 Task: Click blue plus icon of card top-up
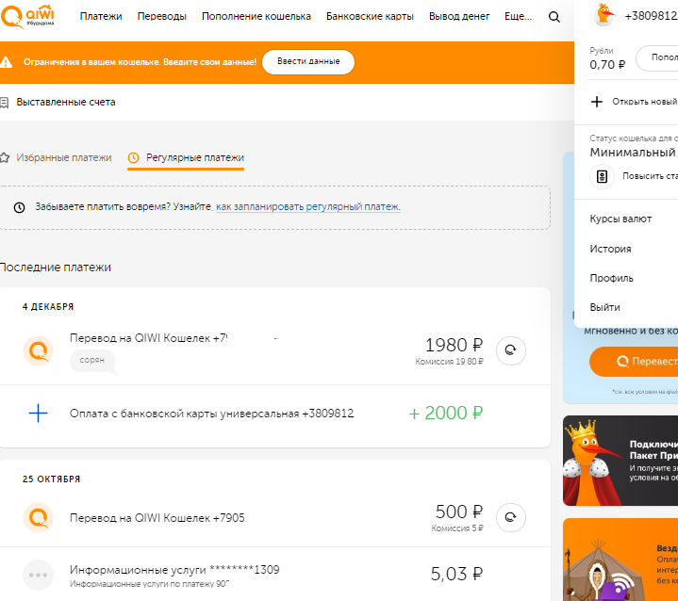click(38, 413)
